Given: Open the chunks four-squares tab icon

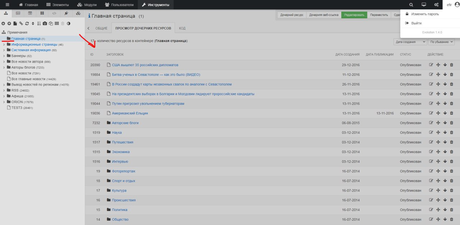Looking at the screenshot, I should 42,13.
